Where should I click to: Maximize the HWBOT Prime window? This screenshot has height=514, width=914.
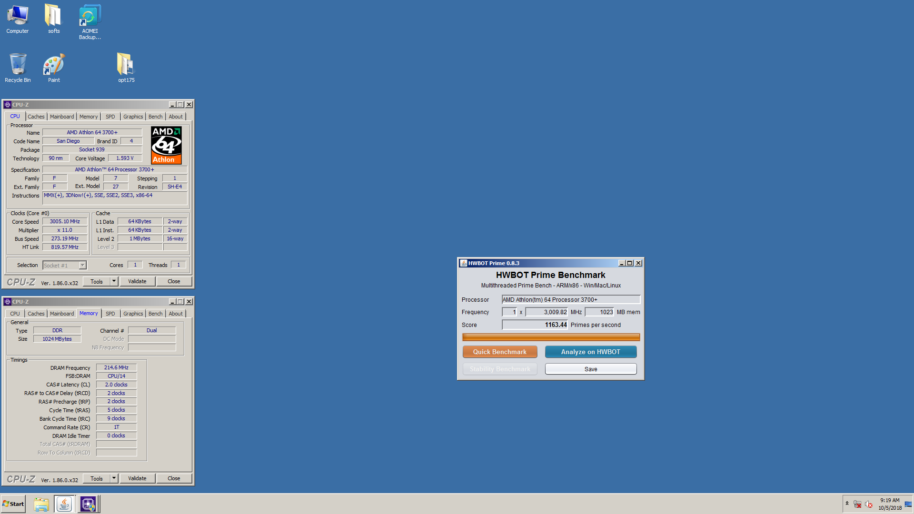pos(630,263)
